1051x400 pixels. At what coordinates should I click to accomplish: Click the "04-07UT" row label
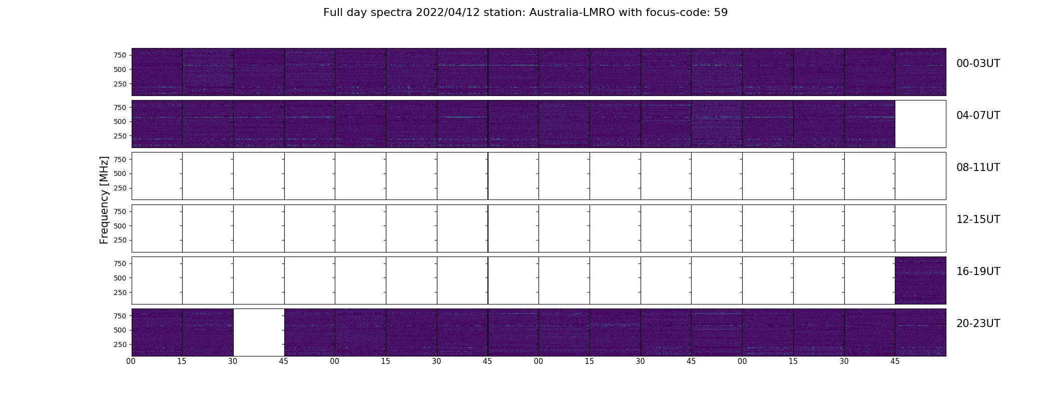point(978,115)
